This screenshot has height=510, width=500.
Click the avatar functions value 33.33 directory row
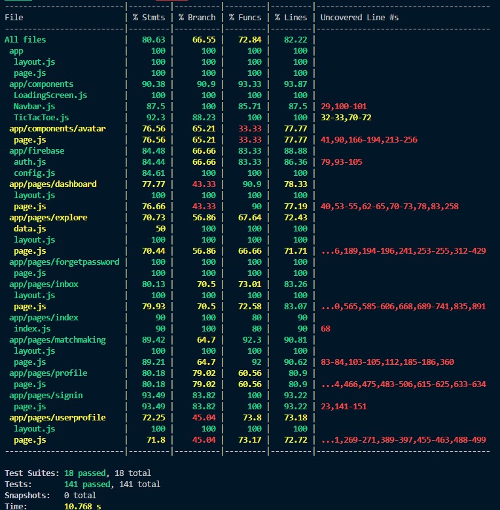250,128
